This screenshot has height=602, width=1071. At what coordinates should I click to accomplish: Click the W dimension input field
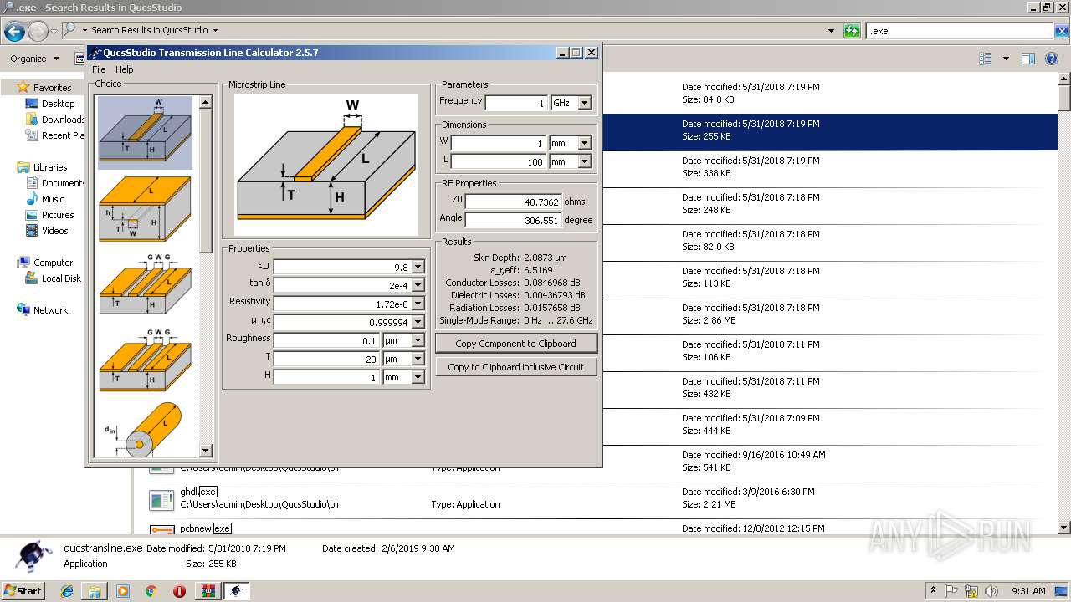(499, 143)
